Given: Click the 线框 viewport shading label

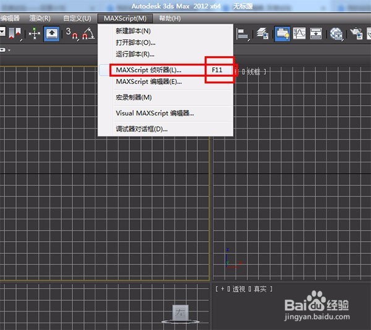Looking at the screenshot, I should [x=254, y=72].
